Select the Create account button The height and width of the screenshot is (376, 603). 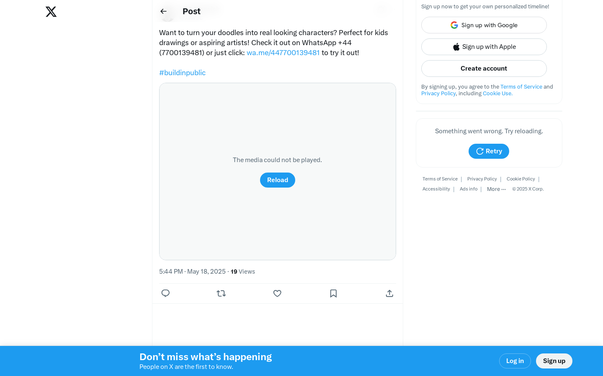click(484, 69)
